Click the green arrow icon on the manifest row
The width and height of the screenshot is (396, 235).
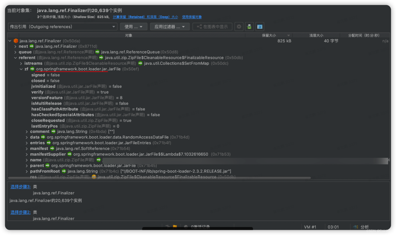pos(52,149)
